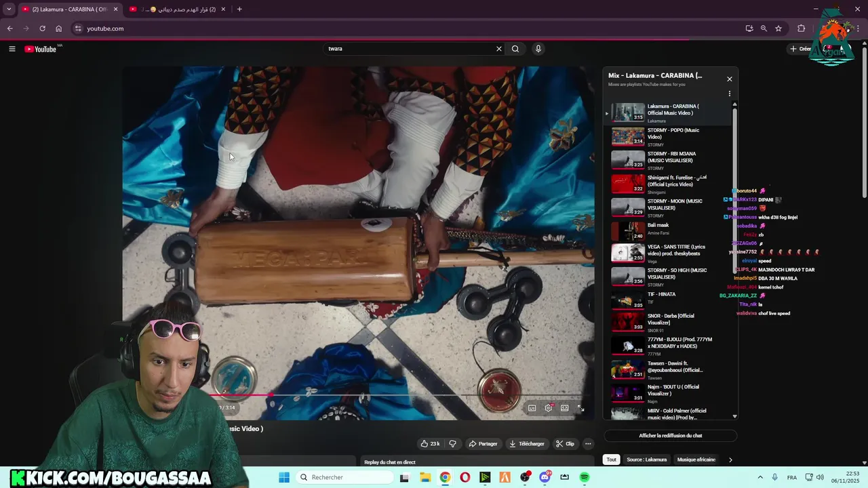This screenshot has height=488, width=868.
Task: Open the Créer button
Action: [801, 49]
